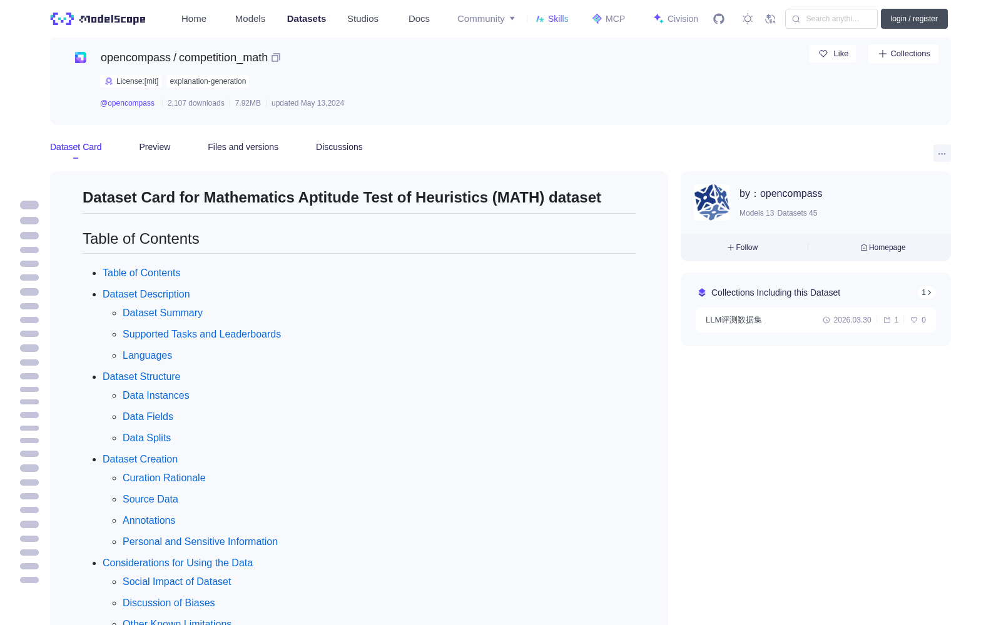Open Models navigation item
The width and height of the screenshot is (1001, 625).
click(x=250, y=19)
